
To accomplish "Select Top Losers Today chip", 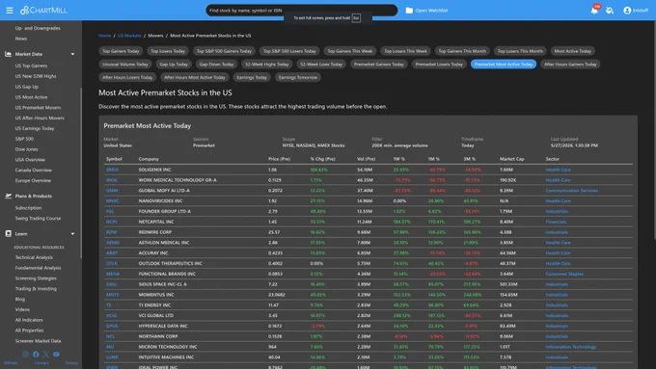I will click(x=168, y=51).
